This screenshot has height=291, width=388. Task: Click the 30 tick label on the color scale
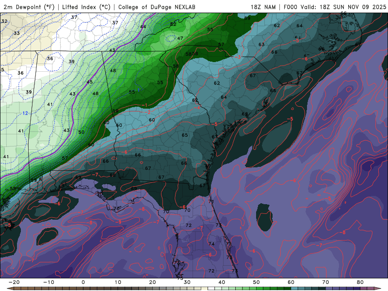pyautogui.click(x=187, y=282)
